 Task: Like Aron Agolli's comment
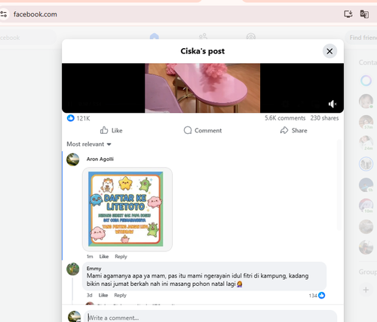coord(104,257)
